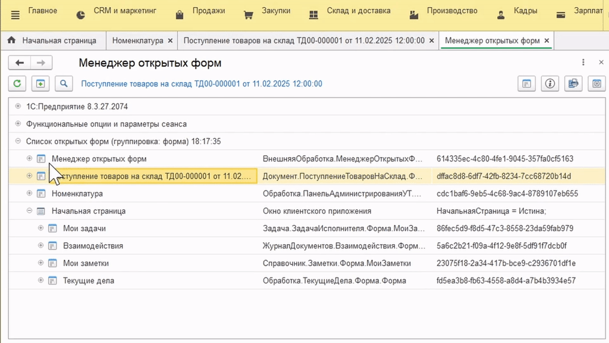
Task: Select the Текущие дела row
Action: coord(307,280)
